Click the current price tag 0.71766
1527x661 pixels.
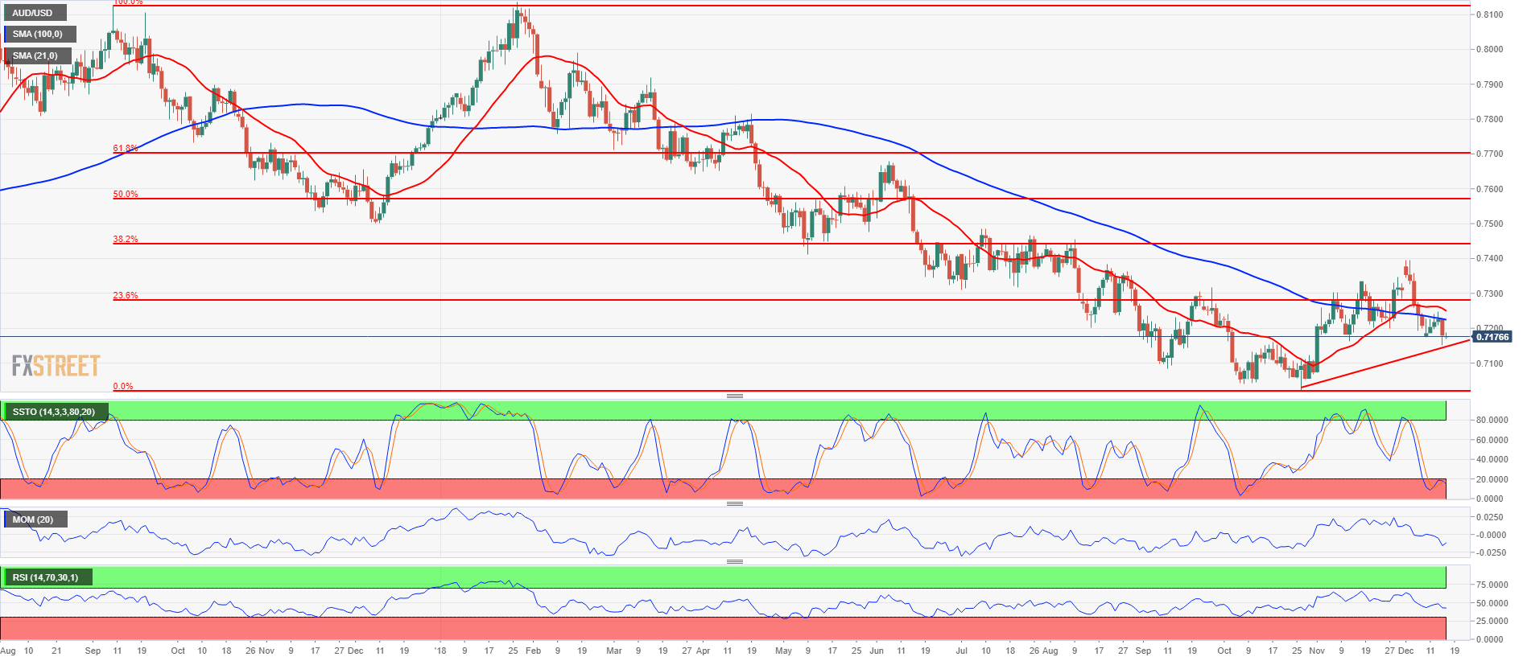pos(1492,337)
